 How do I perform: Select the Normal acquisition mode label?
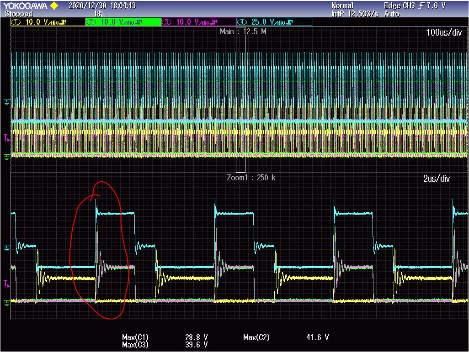(x=342, y=6)
